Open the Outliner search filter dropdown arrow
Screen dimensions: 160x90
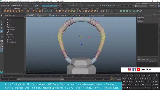point(24,18)
